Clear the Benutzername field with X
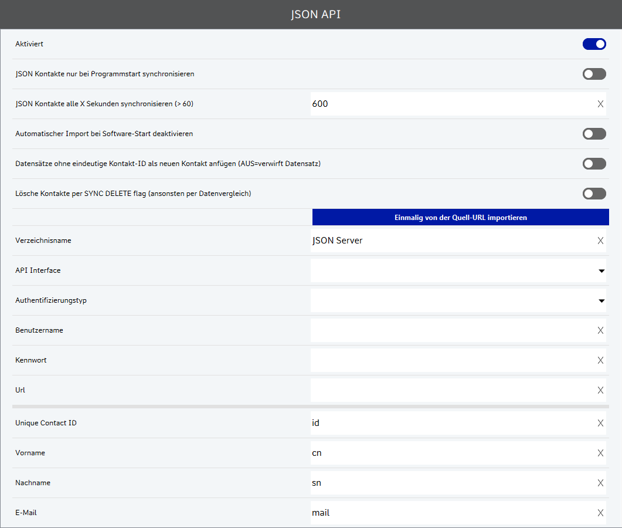The image size is (622, 528). point(600,330)
